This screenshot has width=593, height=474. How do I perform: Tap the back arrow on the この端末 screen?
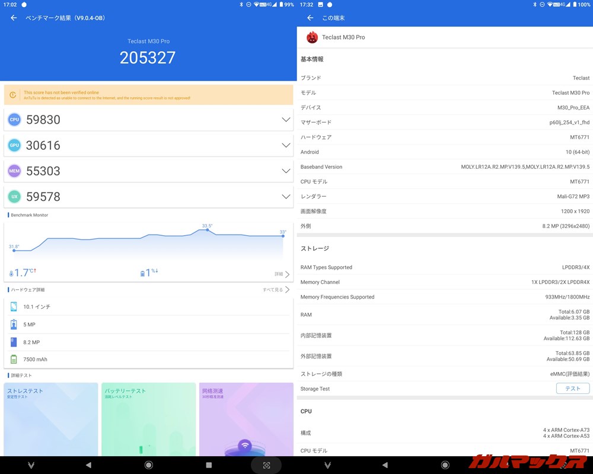[x=309, y=18]
